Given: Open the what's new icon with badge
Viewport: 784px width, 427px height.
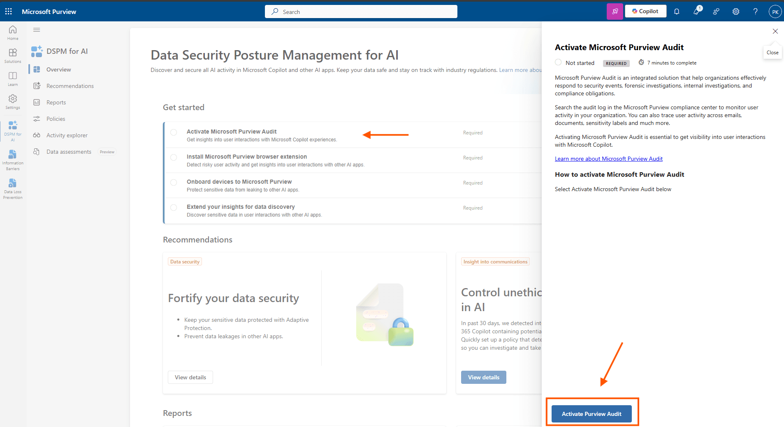Looking at the screenshot, I should (697, 11).
